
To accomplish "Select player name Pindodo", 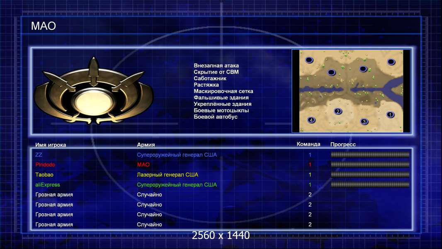I will tap(45, 165).
